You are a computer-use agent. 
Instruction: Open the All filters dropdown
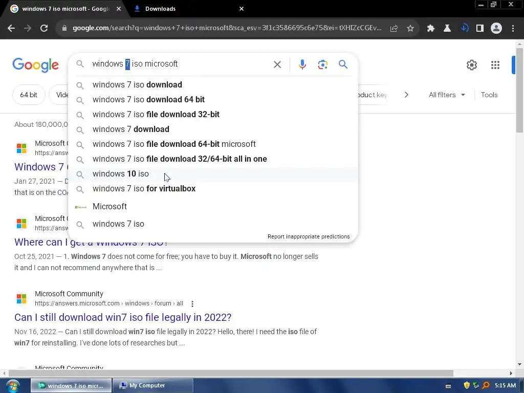pyautogui.click(x=447, y=95)
